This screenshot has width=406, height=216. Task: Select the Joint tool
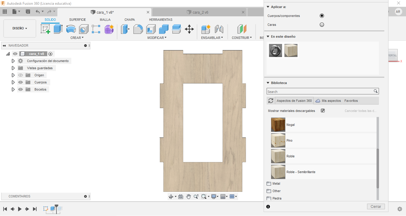tap(219, 29)
